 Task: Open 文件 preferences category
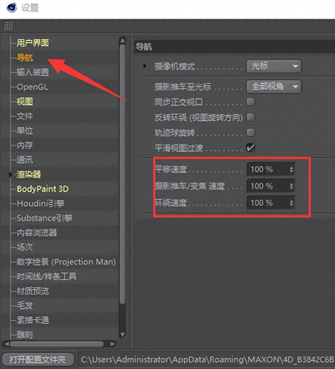(x=24, y=116)
